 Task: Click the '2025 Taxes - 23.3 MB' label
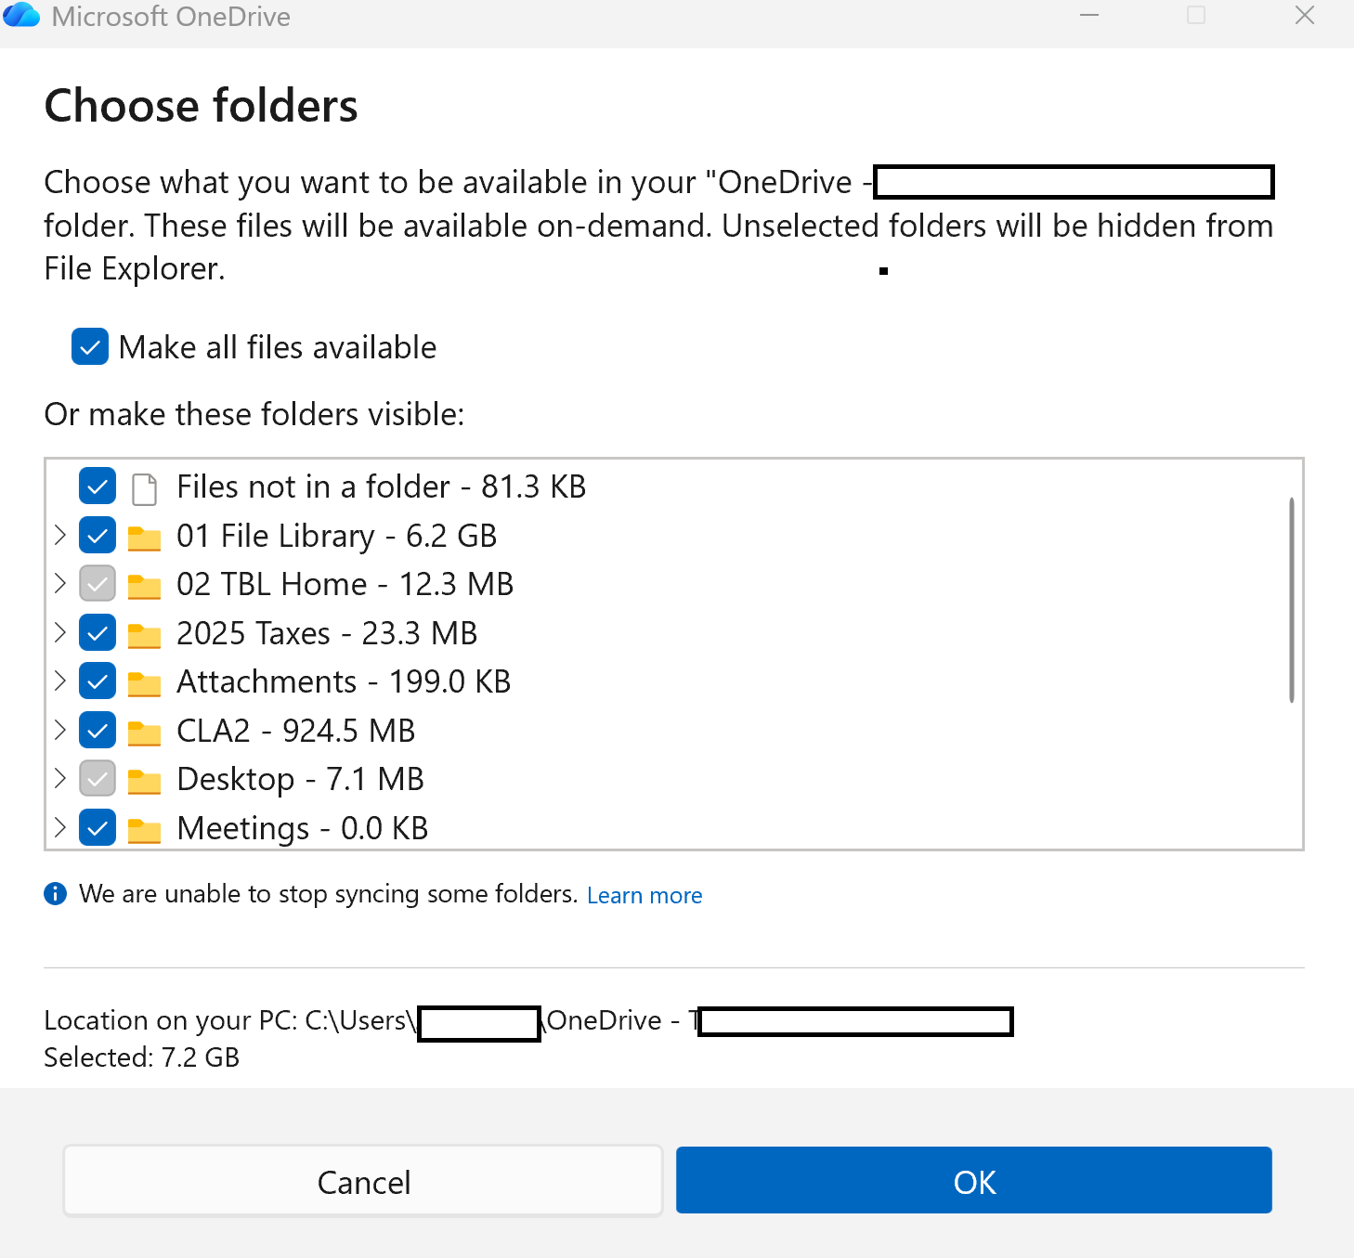pyautogui.click(x=327, y=633)
